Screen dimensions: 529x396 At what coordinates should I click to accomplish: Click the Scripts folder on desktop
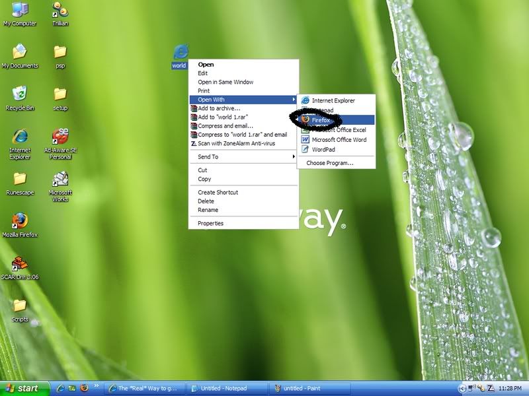pyautogui.click(x=20, y=306)
